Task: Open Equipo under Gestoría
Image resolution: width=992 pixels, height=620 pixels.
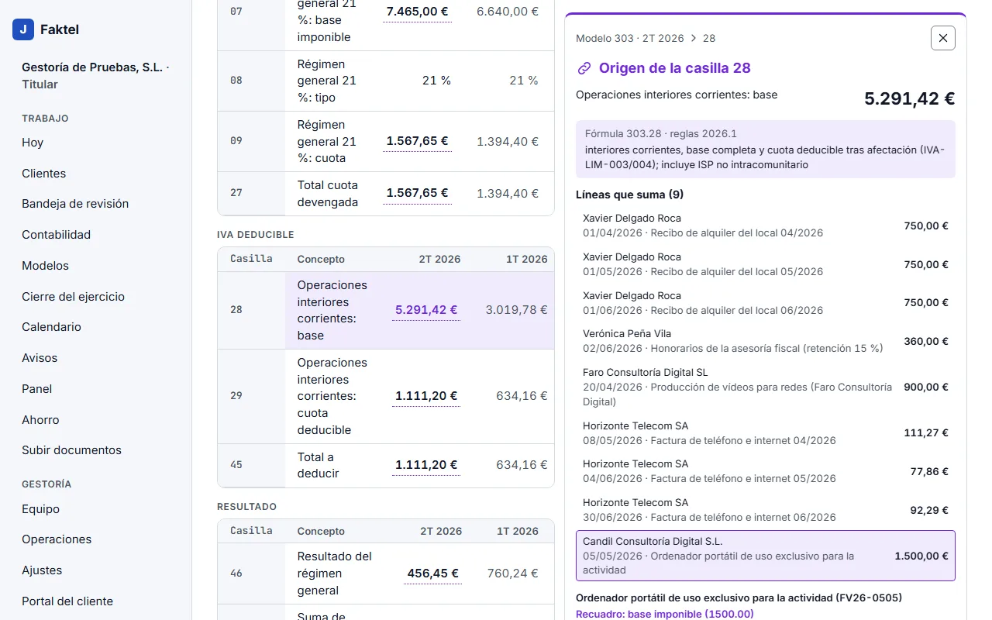Action: [x=40, y=509]
